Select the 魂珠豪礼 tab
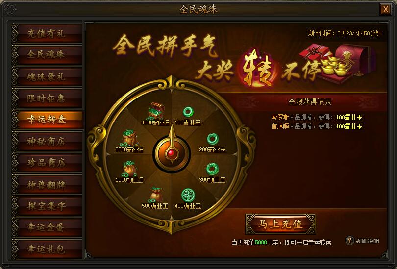This screenshot has width=397, height=269. [x=47, y=76]
